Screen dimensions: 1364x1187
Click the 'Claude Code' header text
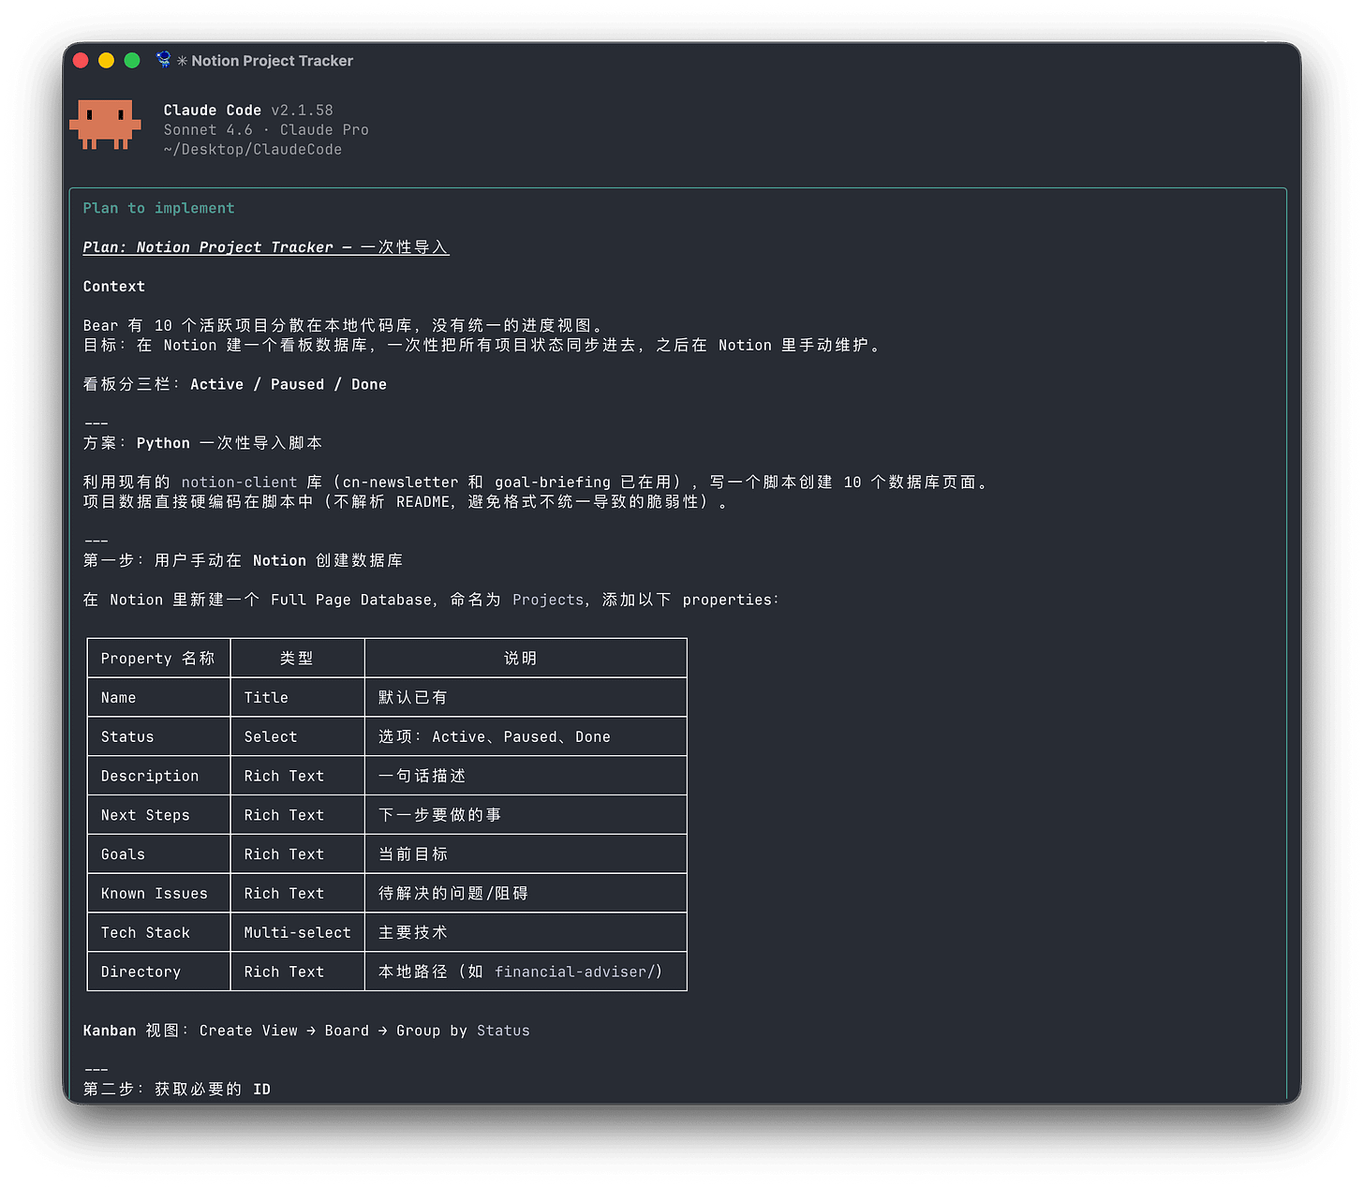[212, 111]
